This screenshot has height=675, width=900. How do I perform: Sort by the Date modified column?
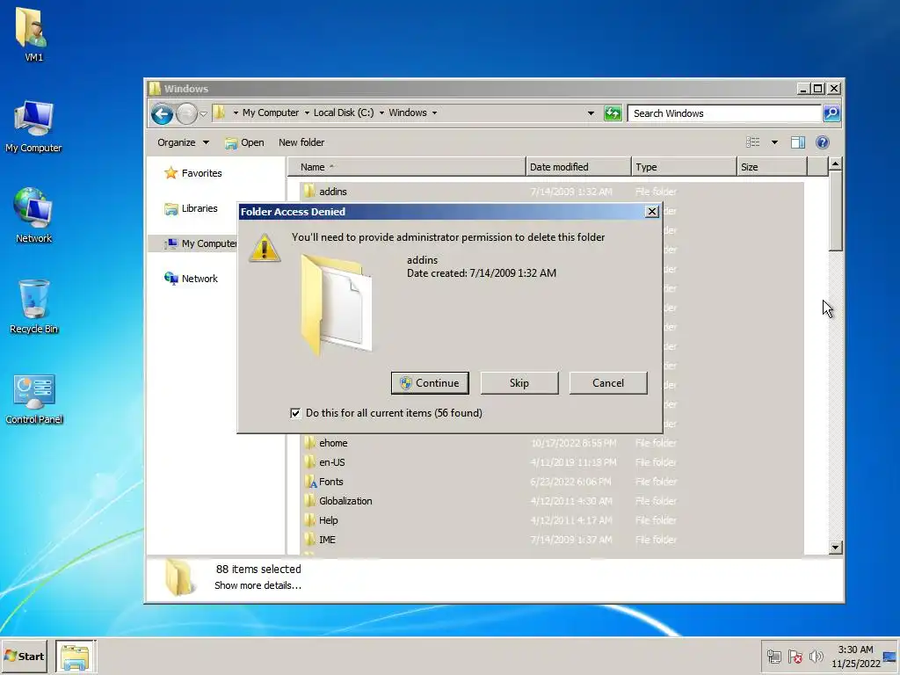578,167
